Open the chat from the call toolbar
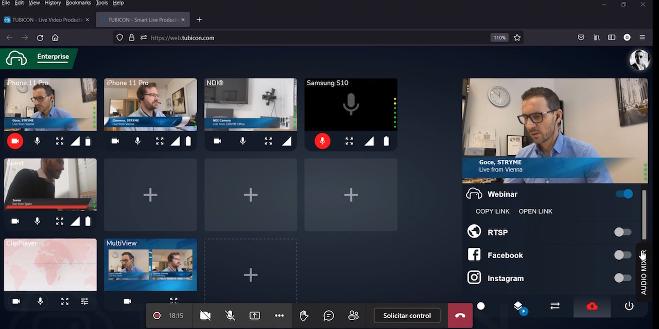The image size is (659, 329). pos(329,316)
